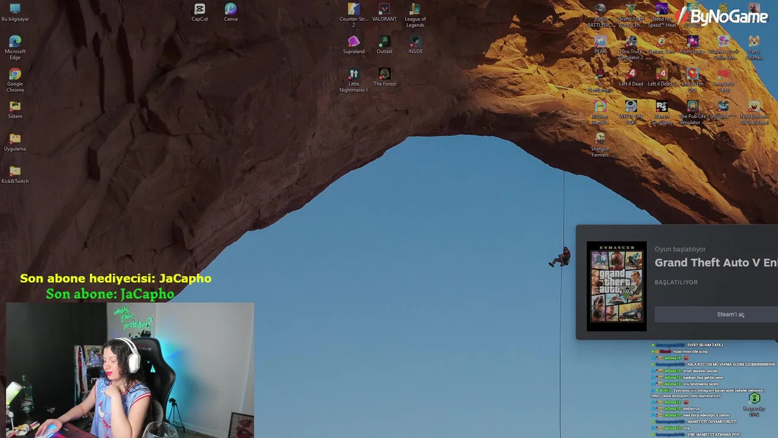Click the BAŞLATILIYOR status text
The height and width of the screenshot is (438, 778).
pyautogui.click(x=676, y=282)
